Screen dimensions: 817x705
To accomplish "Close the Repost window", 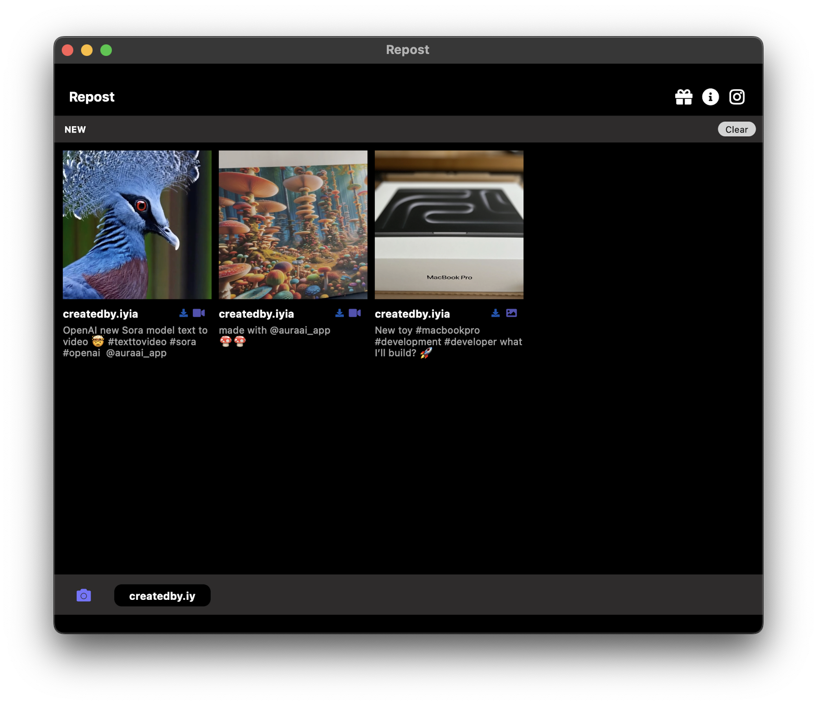I will [x=68, y=50].
